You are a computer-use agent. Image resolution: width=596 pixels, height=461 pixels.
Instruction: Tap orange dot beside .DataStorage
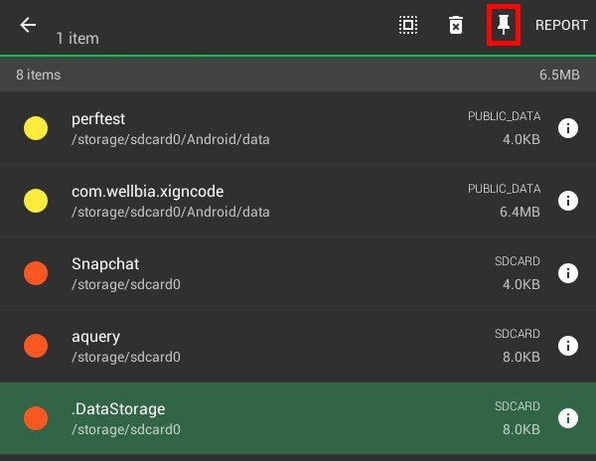pyautogui.click(x=36, y=418)
